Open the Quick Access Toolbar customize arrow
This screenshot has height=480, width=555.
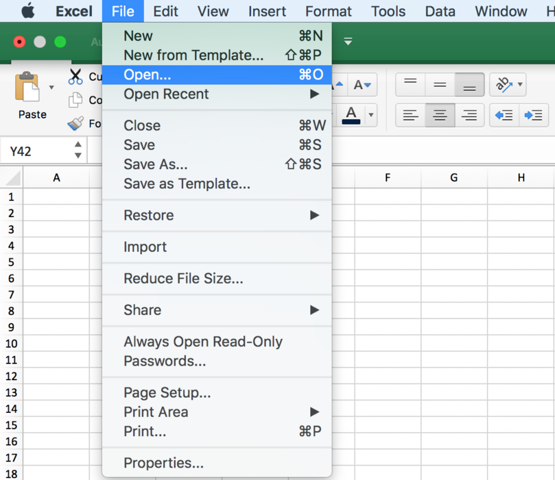(349, 41)
